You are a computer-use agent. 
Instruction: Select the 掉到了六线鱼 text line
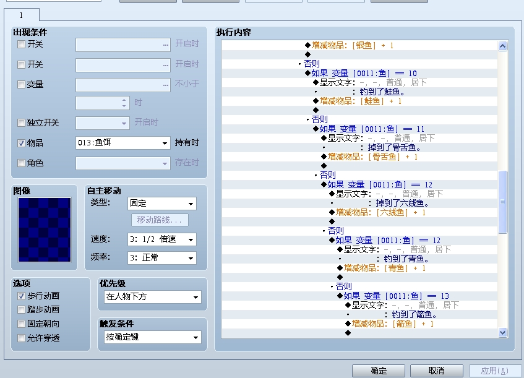[x=402, y=203]
